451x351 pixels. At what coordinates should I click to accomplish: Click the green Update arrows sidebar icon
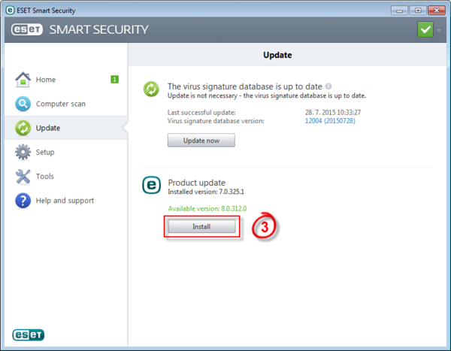pyautogui.click(x=23, y=128)
